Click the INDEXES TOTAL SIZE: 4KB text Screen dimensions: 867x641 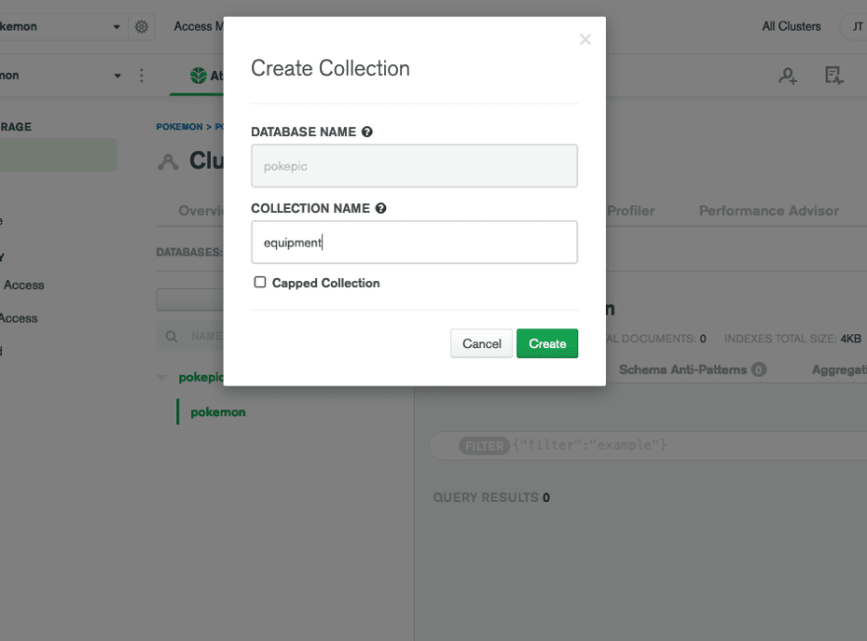point(792,338)
